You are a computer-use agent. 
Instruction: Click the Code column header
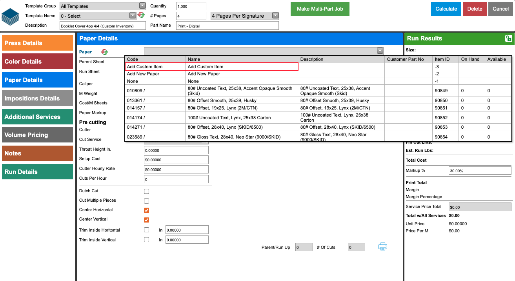click(x=155, y=59)
